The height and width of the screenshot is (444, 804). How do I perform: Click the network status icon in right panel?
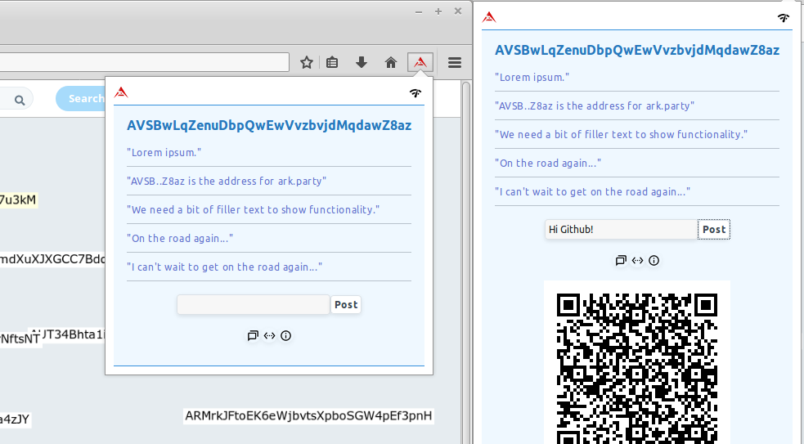[x=783, y=18]
